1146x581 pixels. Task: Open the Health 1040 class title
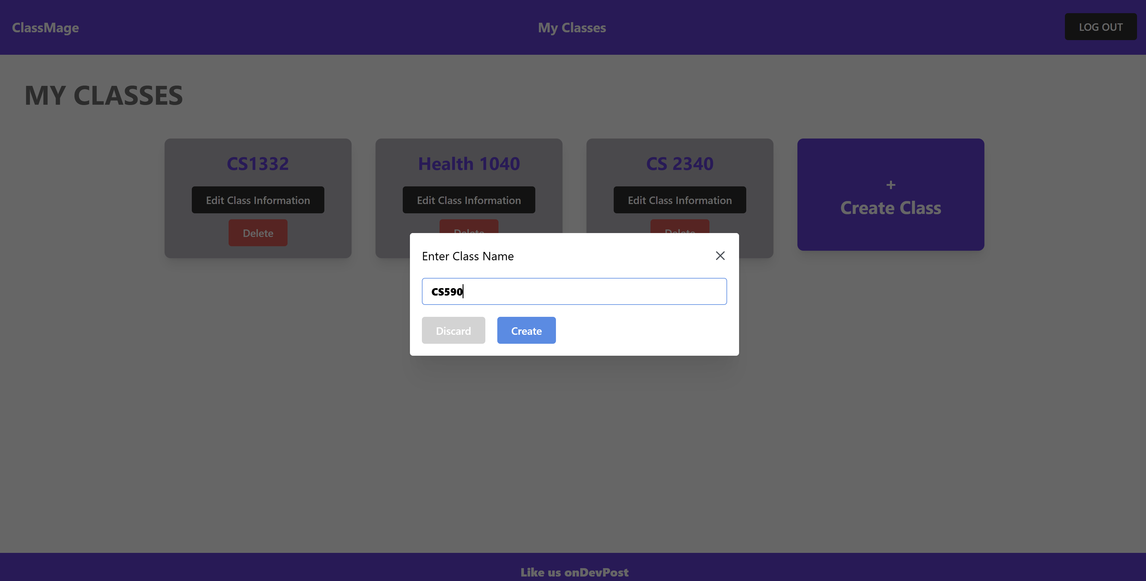(469, 164)
